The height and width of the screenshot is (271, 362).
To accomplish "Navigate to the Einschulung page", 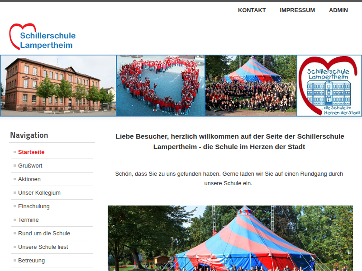I will [34, 206].
